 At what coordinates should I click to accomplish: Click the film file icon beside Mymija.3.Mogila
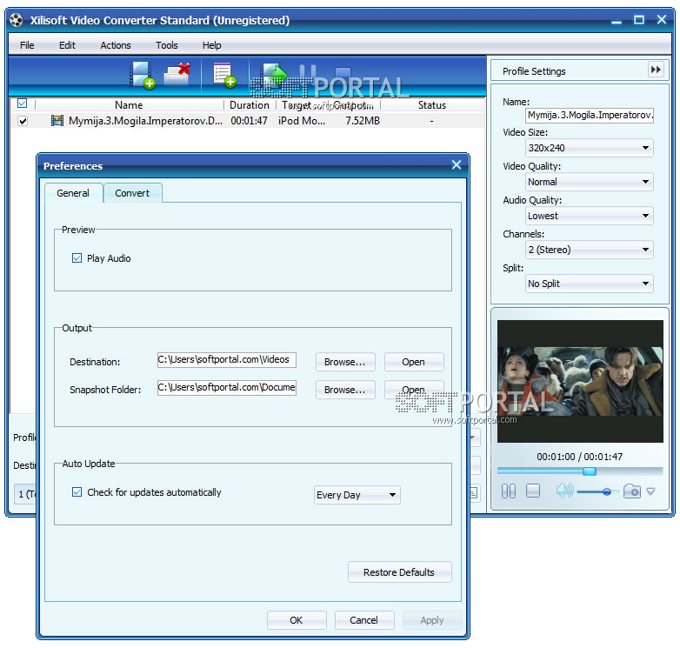57,121
